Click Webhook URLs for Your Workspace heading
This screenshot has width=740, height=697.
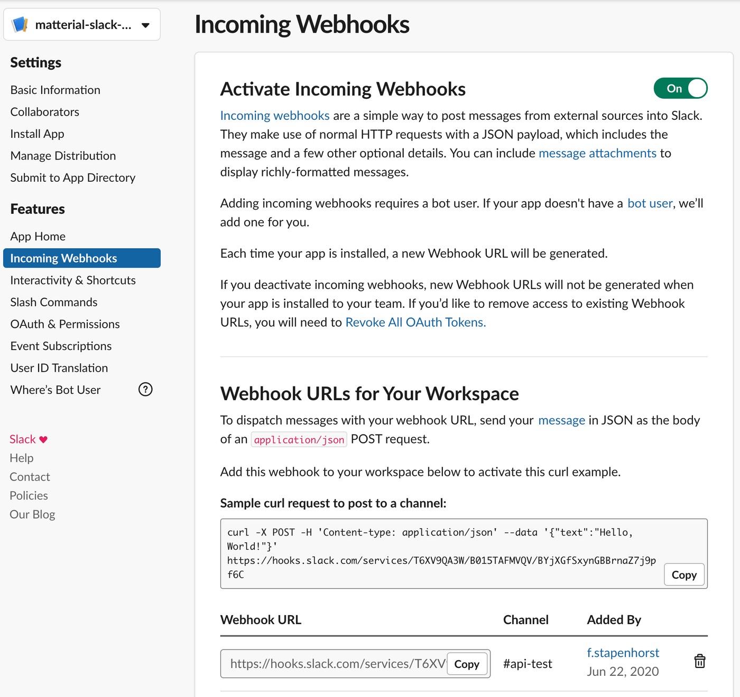point(369,393)
